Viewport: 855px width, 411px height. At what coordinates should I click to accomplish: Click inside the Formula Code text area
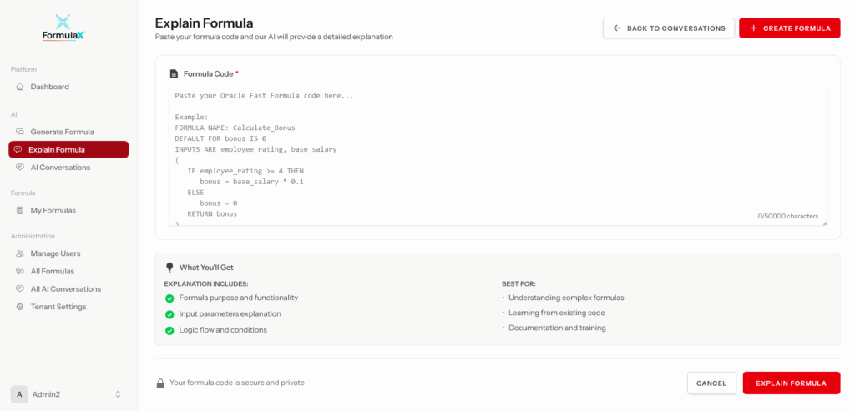497,154
